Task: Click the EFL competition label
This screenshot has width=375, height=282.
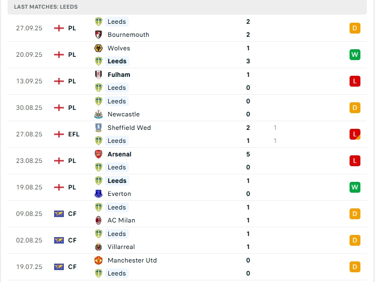Action: tap(74, 134)
